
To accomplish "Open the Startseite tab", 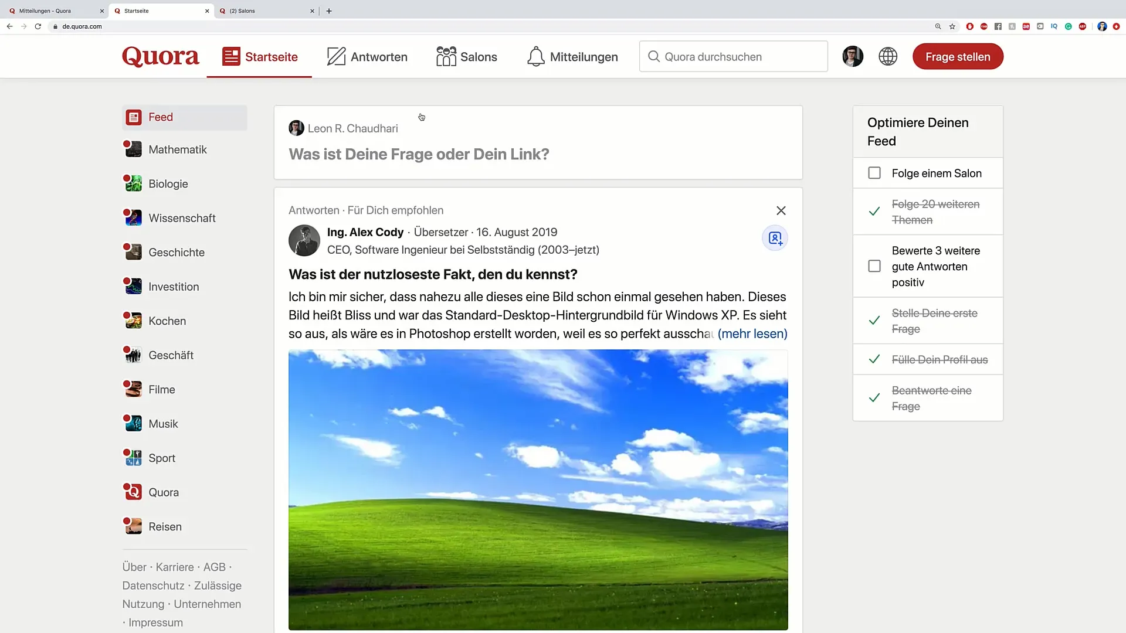I will pos(260,57).
